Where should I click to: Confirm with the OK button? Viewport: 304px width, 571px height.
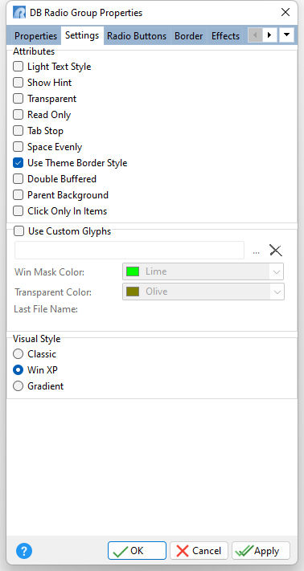137,551
